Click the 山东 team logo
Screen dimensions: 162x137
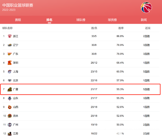(10, 98)
